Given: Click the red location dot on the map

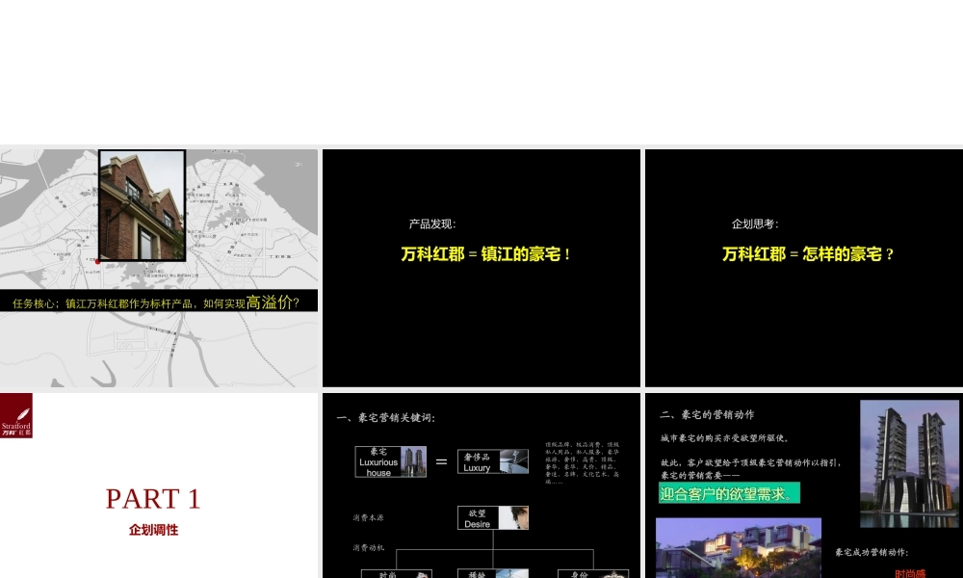Looking at the screenshot, I should tap(97, 260).
